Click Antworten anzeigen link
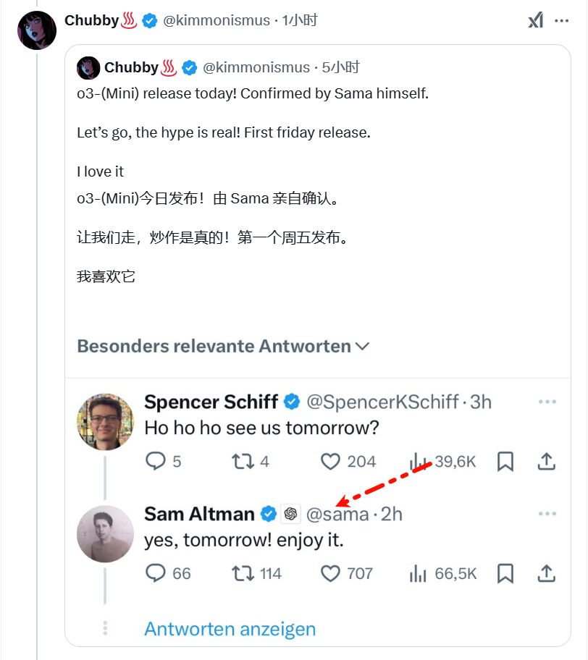The height and width of the screenshot is (660, 588). coord(230,629)
